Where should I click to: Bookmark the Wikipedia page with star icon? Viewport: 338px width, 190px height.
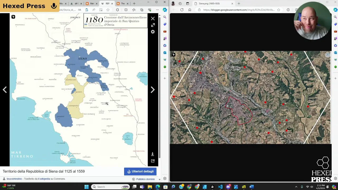pos(108,10)
